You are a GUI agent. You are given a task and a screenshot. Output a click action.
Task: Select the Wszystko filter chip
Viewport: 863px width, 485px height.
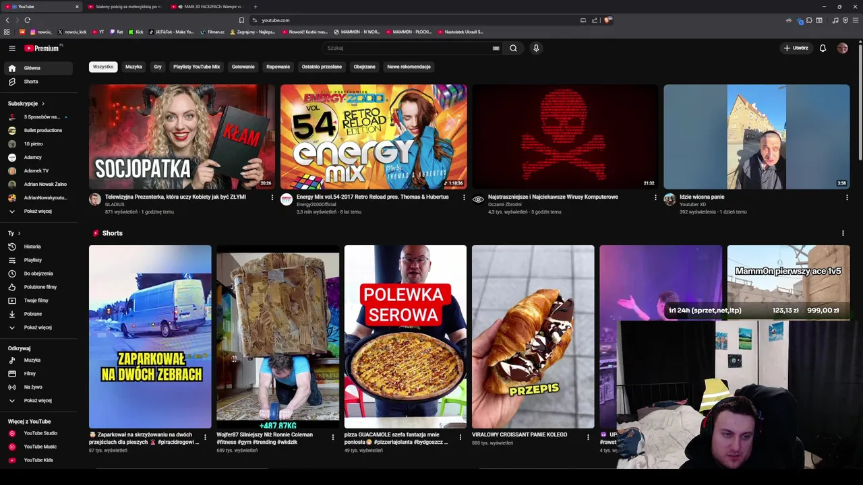(103, 67)
